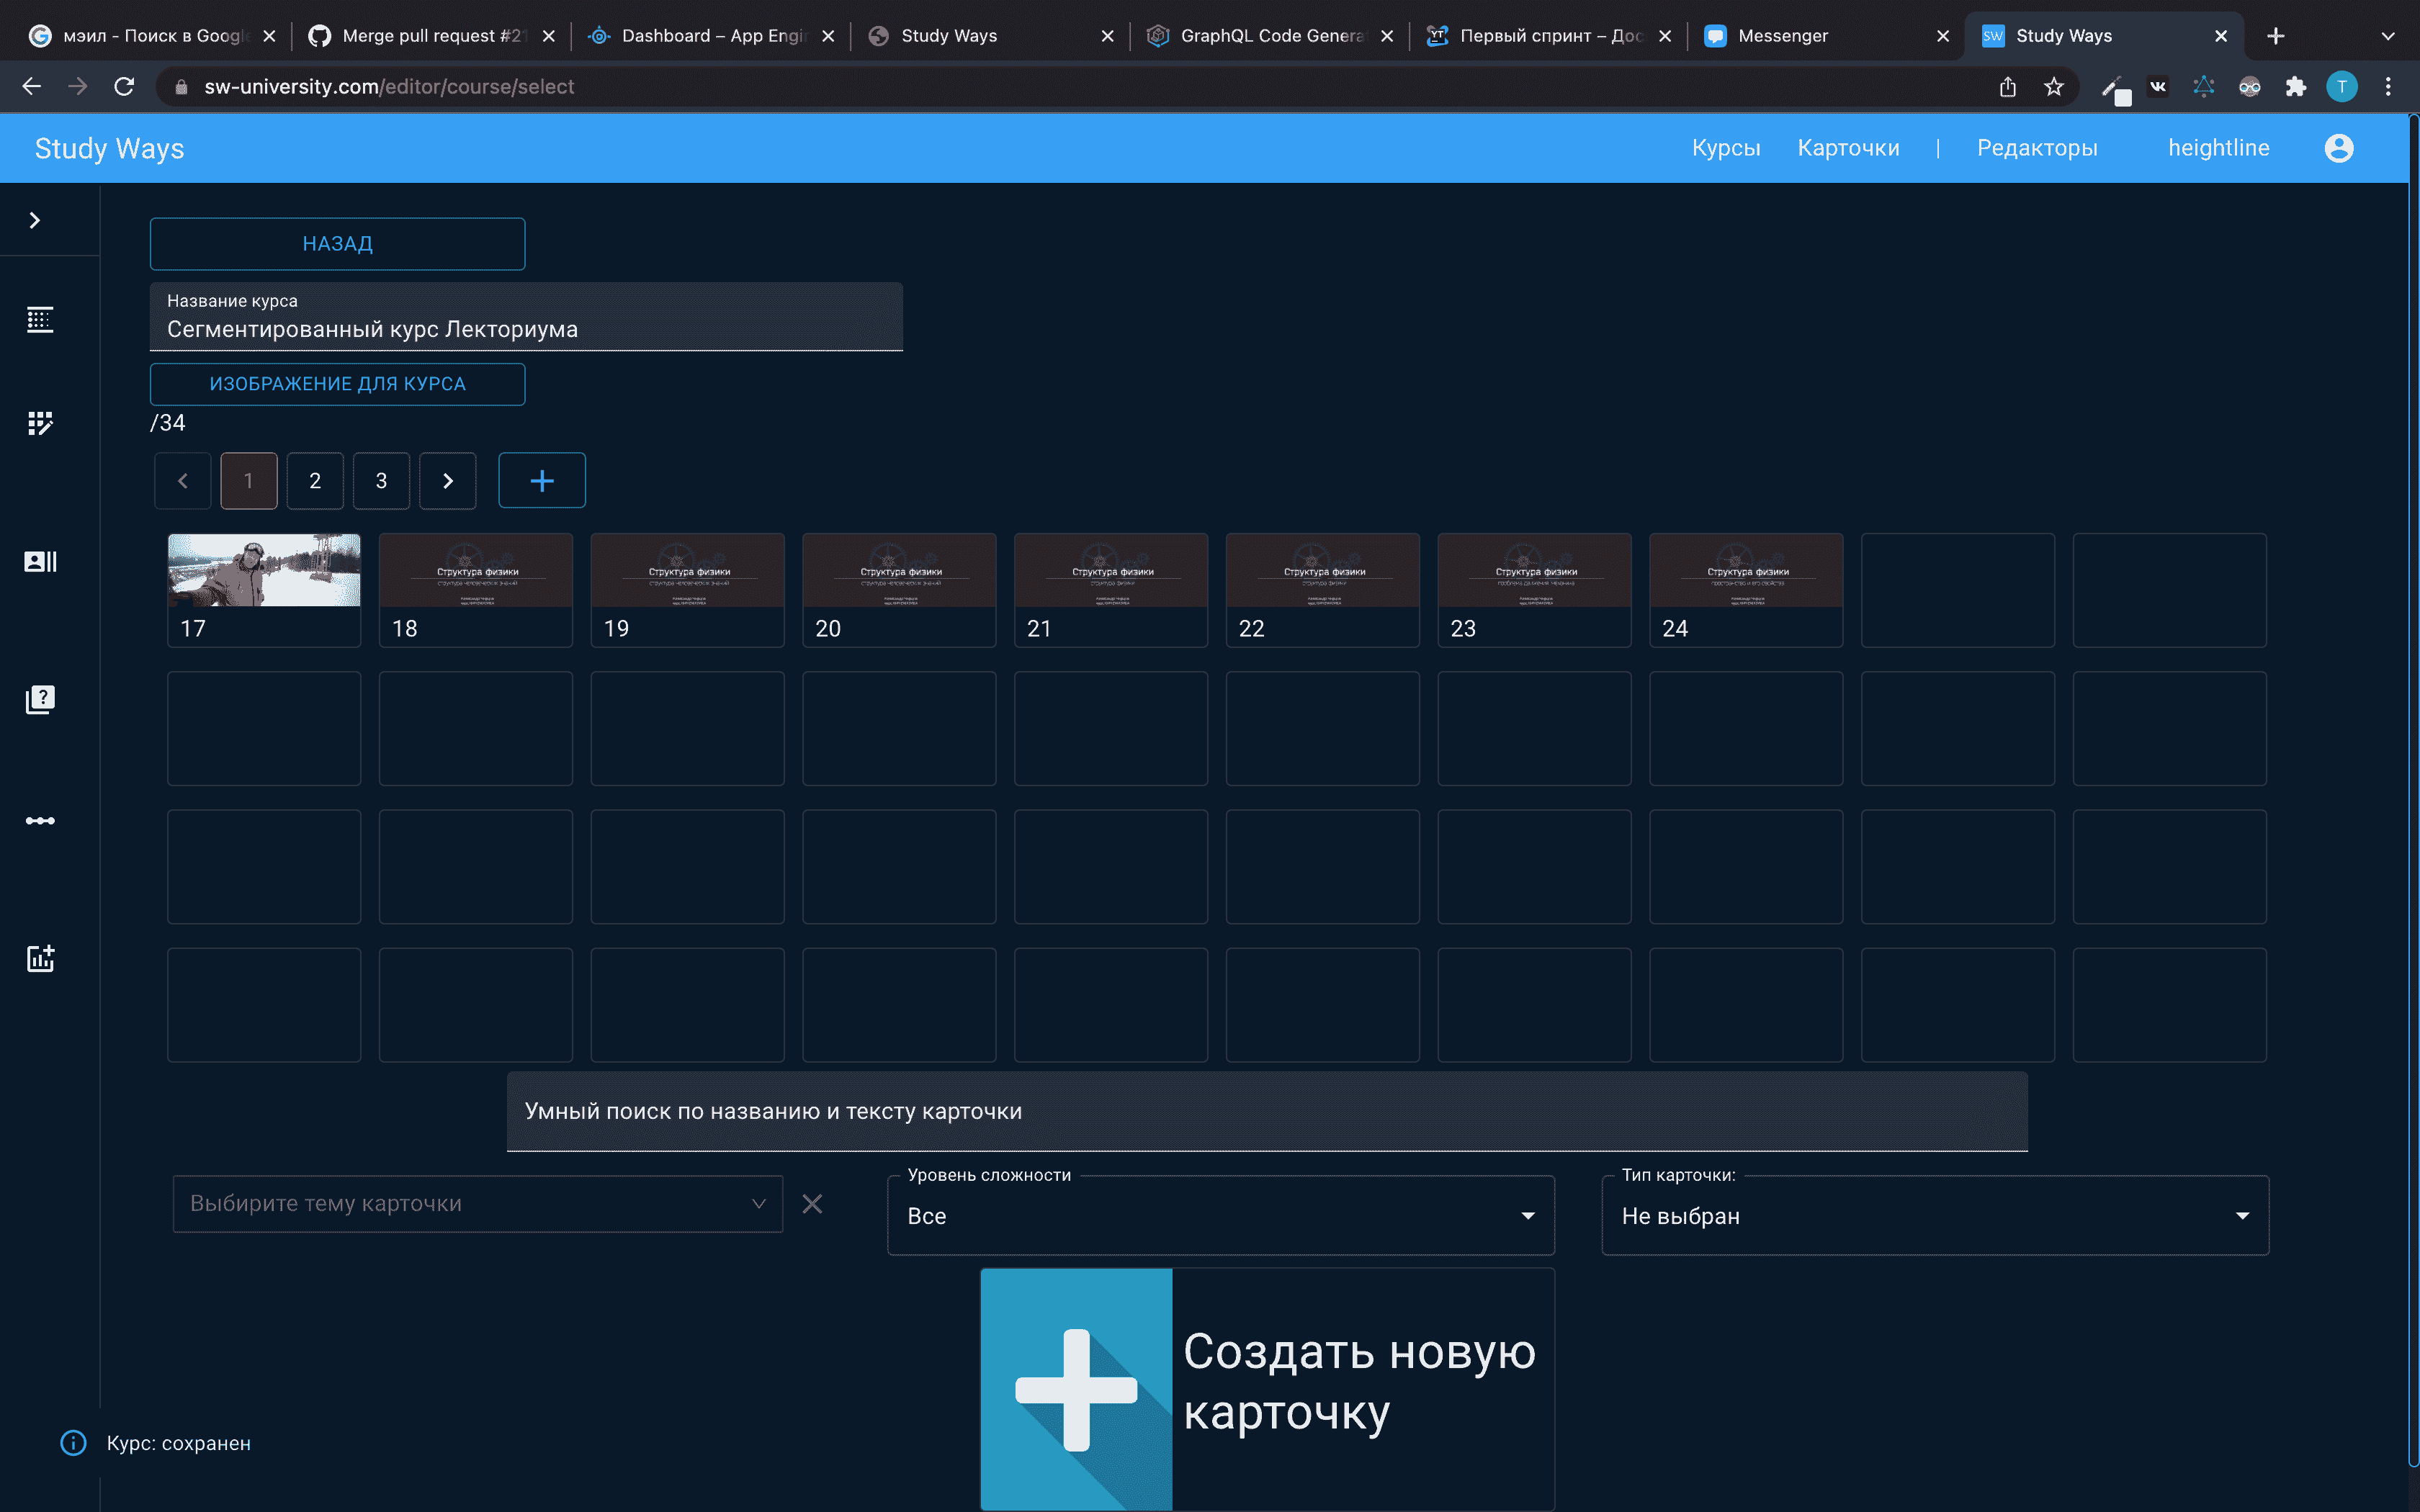2420x1512 pixels.
Task: Select card thumbnail 22
Action: pyautogui.click(x=1323, y=590)
